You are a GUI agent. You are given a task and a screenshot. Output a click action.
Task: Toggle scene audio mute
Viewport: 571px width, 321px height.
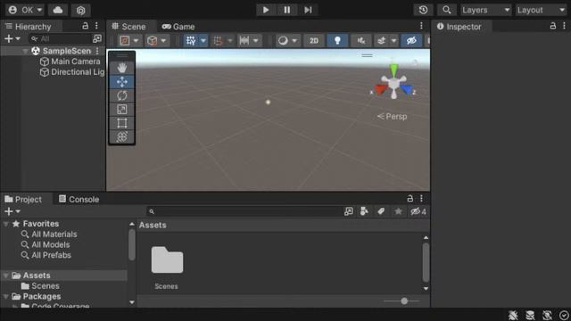360,41
